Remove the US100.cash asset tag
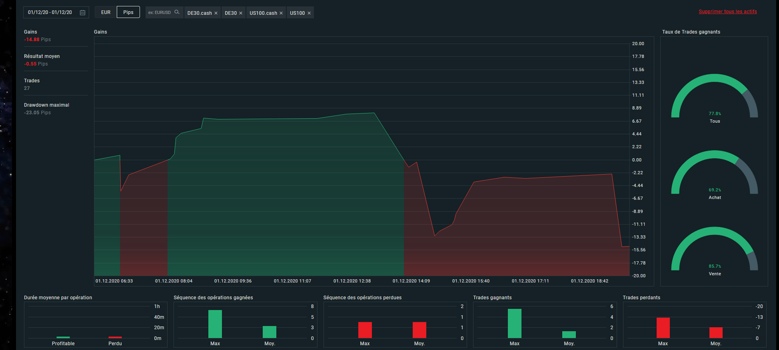The height and width of the screenshot is (350, 779). pyautogui.click(x=281, y=13)
